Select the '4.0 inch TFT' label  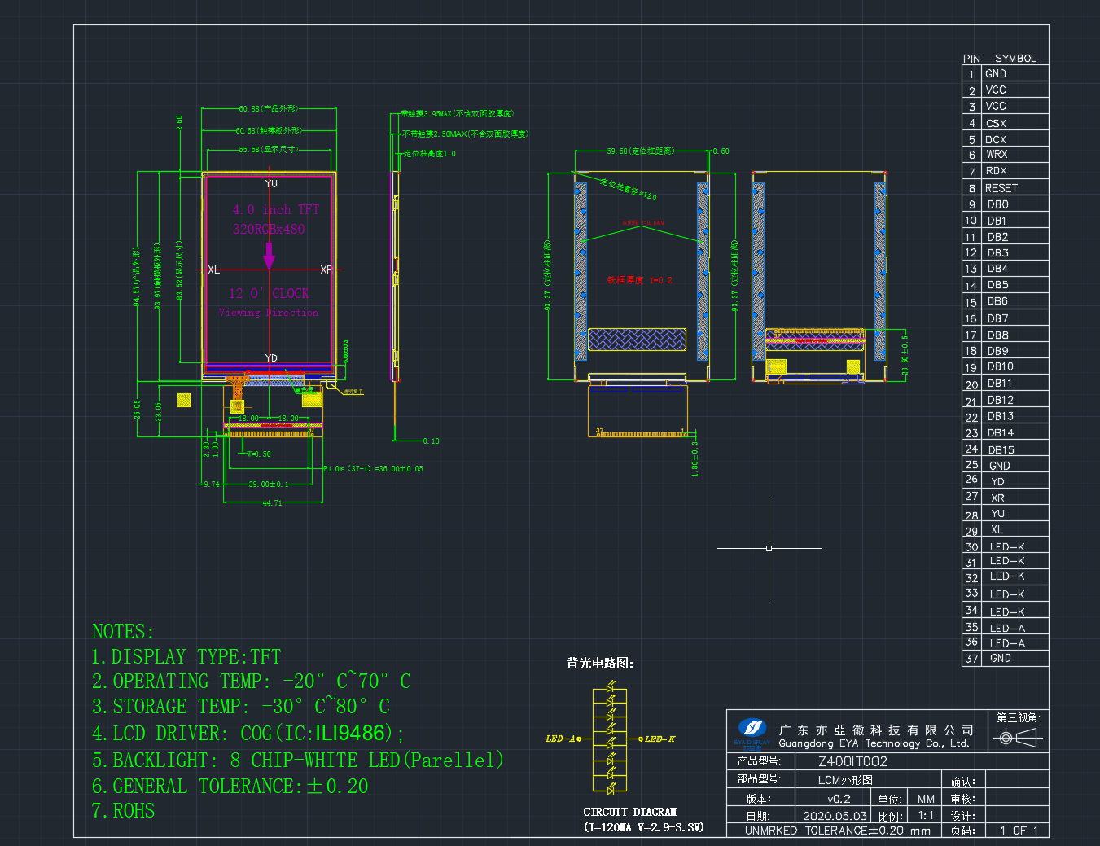pyautogui.click(x=276, y=210)
